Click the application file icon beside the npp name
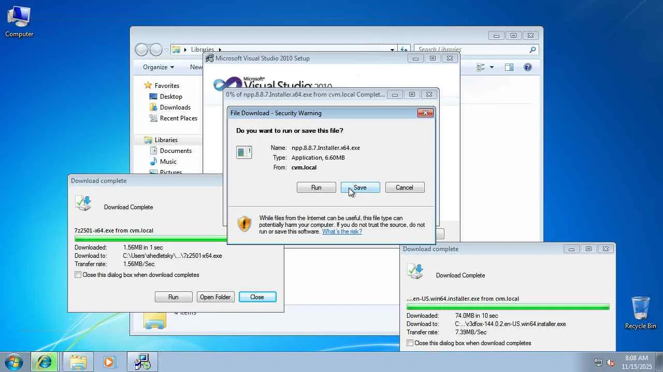The width and height of the screenshot is (663, 372). (244, 152)
